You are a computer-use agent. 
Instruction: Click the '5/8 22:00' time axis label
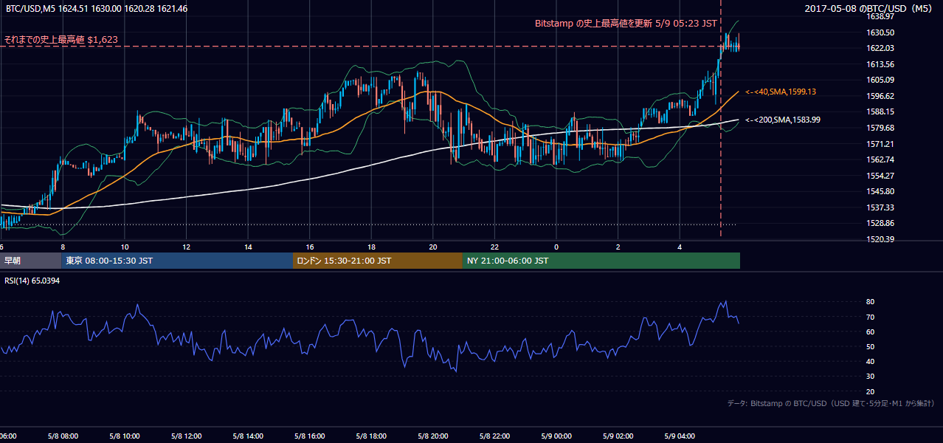point(494,436)
